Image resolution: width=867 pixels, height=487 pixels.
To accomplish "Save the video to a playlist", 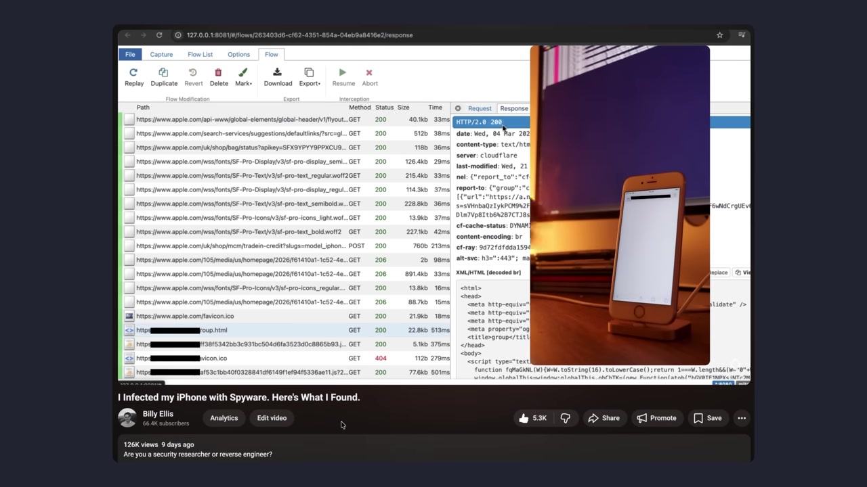I will click(x=707, y=418).
